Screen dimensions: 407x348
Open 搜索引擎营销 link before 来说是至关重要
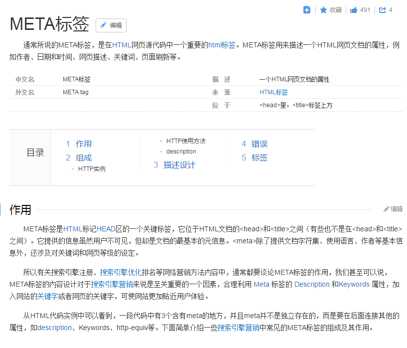coord(112,284)
